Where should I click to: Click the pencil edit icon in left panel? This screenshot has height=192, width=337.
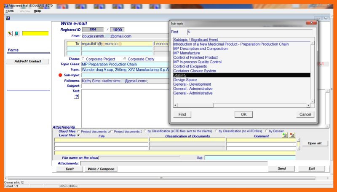(x=10, y=33)
